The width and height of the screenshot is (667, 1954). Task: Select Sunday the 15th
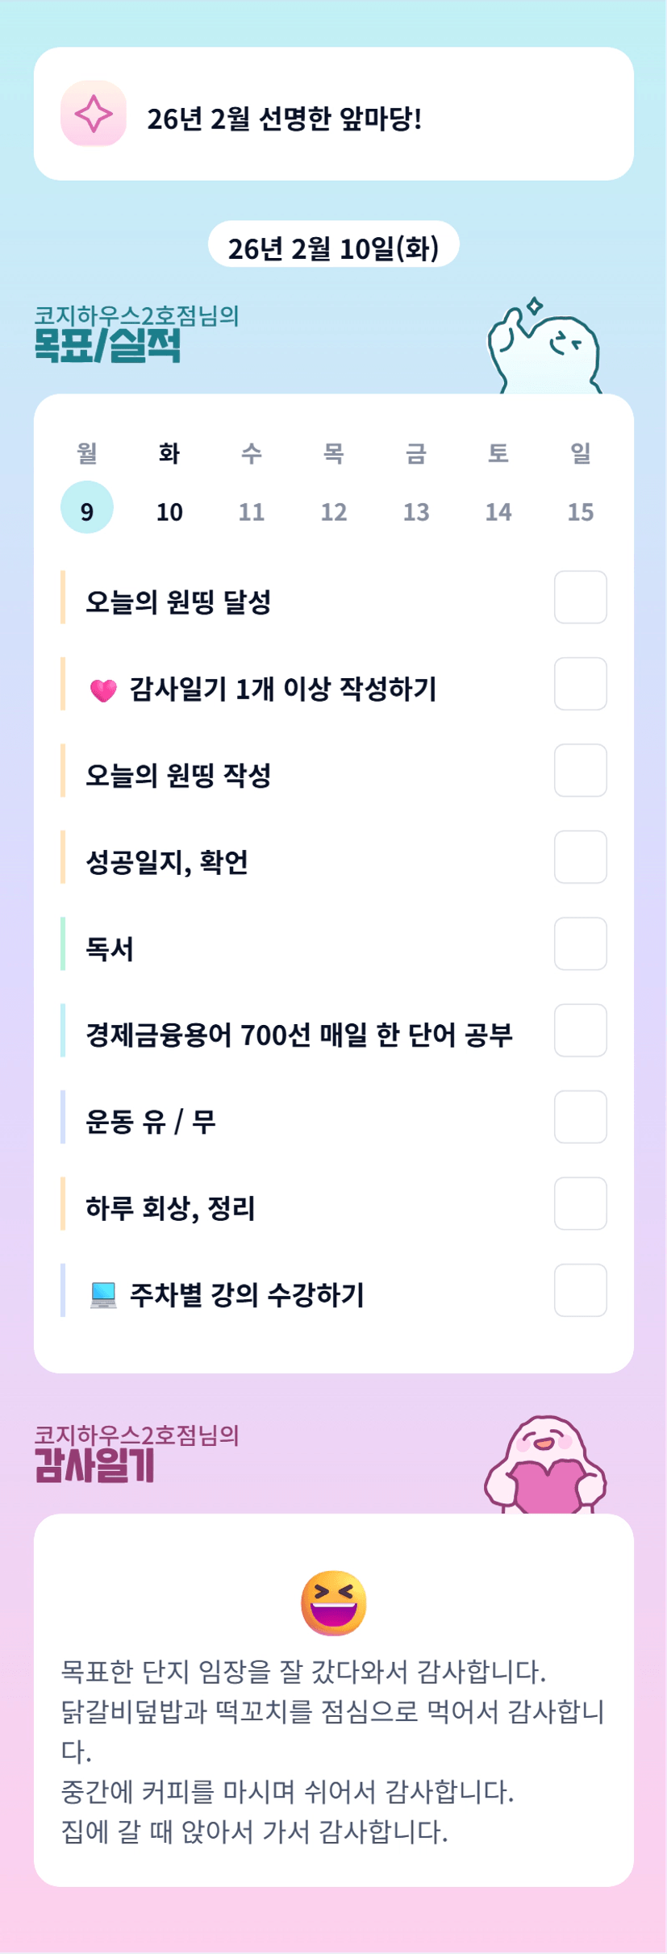click(581, 511)
